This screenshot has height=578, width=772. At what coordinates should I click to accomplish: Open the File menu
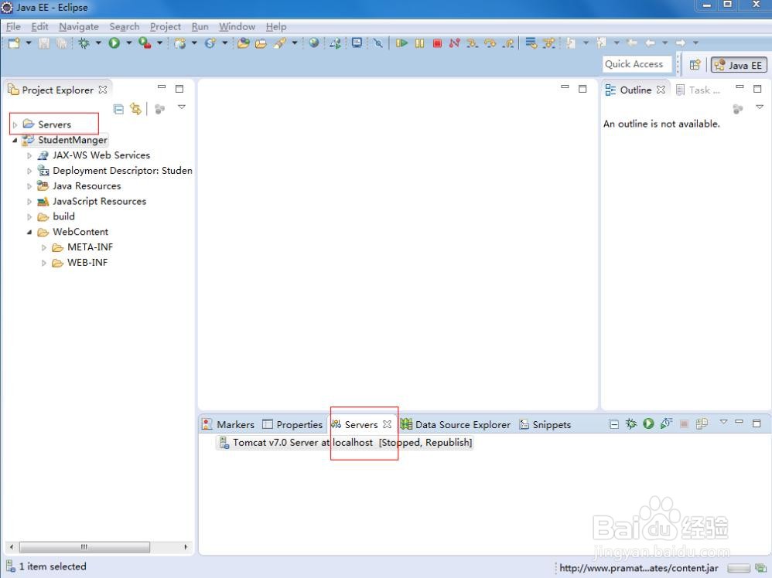click(x=13, y=26)
